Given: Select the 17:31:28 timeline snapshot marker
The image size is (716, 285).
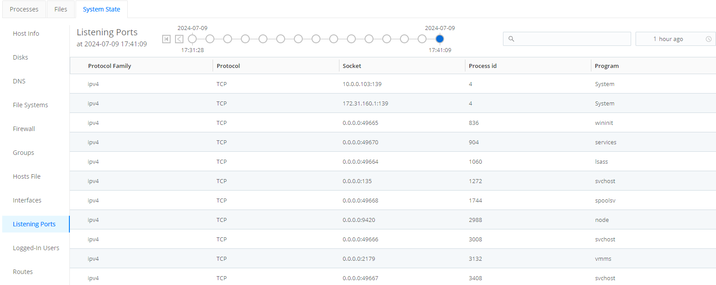Looking at the screenshot, I should (x=192, y=39).
